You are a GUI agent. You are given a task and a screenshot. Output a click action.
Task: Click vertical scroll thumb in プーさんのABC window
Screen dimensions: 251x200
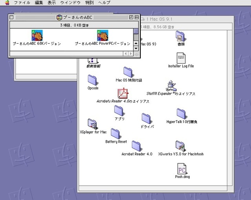click(x=136, y=31)
